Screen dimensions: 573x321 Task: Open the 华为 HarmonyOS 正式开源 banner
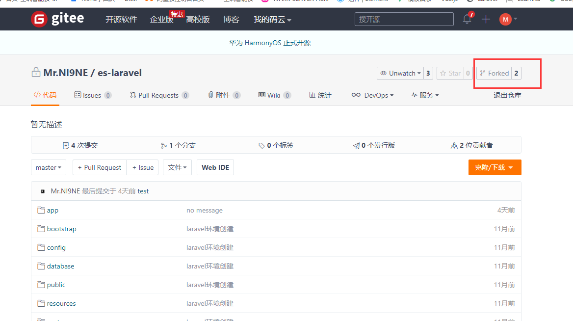point(270,43)
